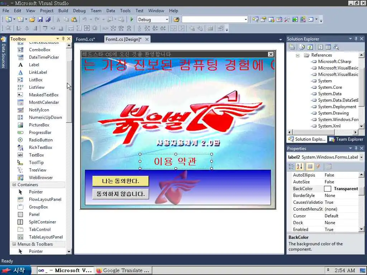Switch Properties to Categorized view

pyautogui.click(x=291, y=167)
